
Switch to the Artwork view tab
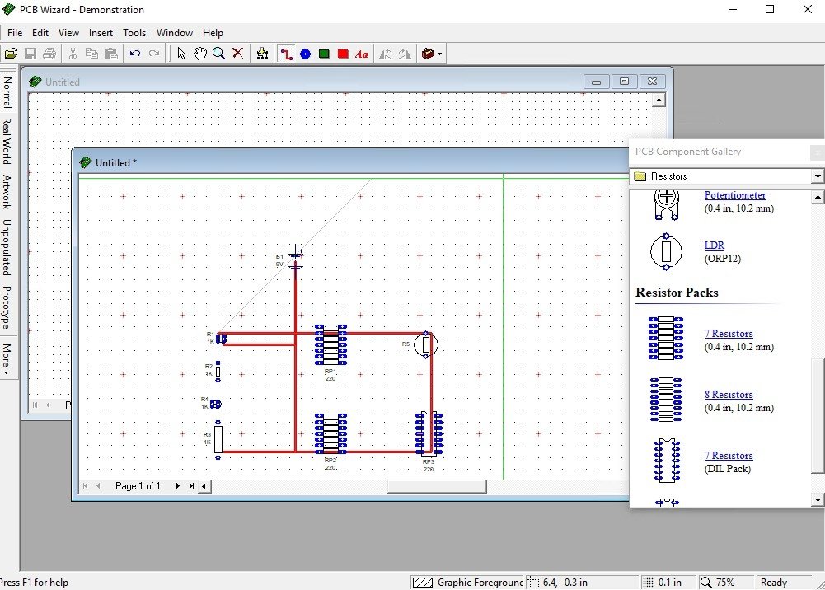7,192
